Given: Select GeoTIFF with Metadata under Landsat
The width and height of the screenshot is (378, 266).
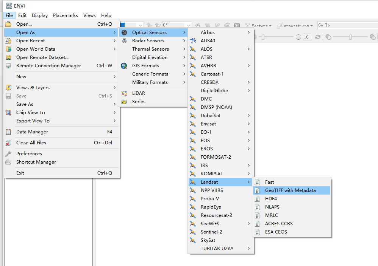Looking at the screenshot, I should (292, 190).
